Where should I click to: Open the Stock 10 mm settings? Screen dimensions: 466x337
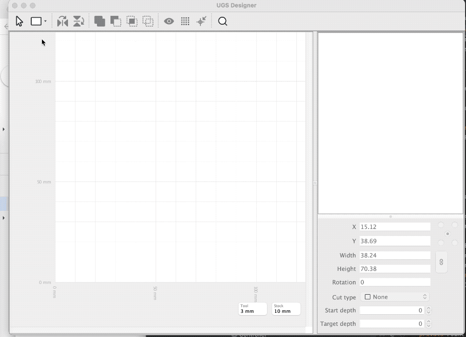pos(286,309)
